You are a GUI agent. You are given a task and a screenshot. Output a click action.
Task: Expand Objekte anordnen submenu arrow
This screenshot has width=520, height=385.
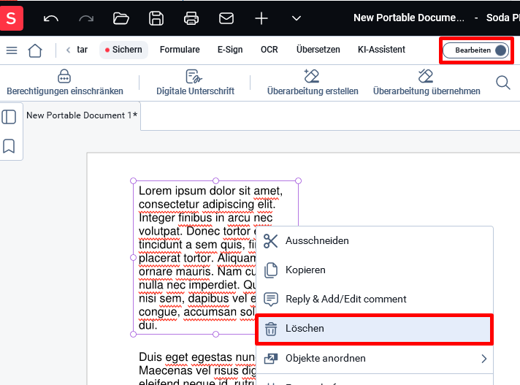tap(484, 359)
